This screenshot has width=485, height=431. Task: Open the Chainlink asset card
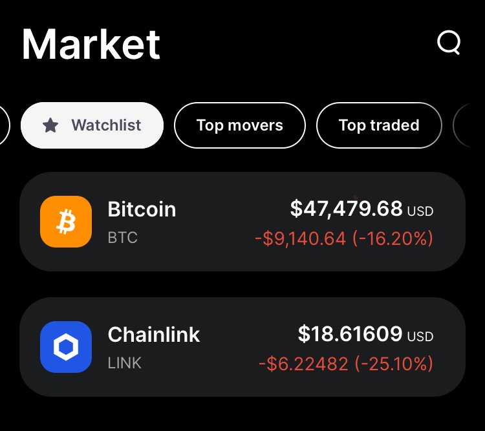point(242,346)
